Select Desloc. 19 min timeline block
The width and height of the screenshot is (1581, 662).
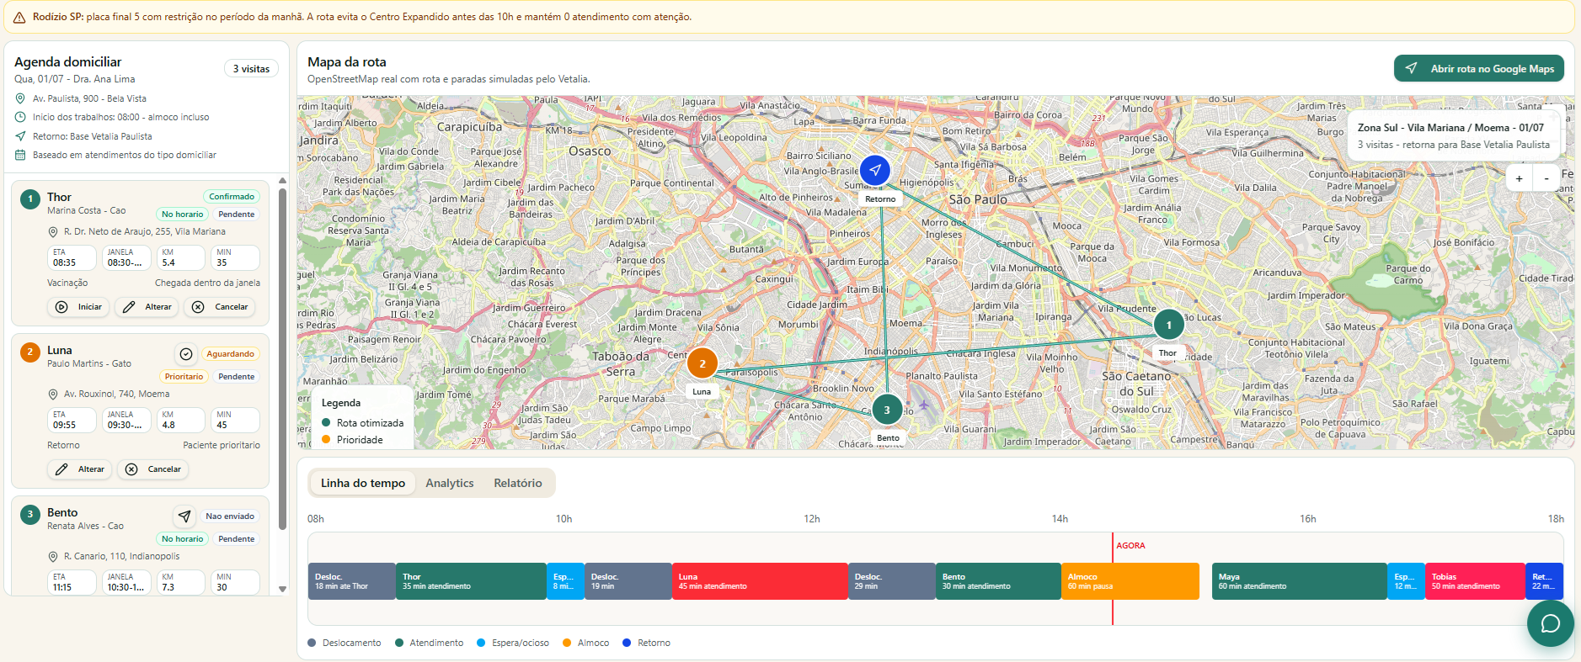(x=628, y=581)
